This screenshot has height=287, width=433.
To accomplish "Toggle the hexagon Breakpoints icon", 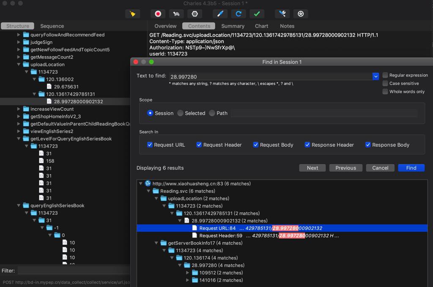I will [195, 14].
